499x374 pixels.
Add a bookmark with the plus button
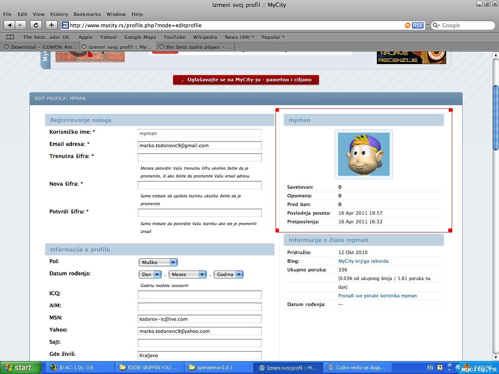coord(51,25)
